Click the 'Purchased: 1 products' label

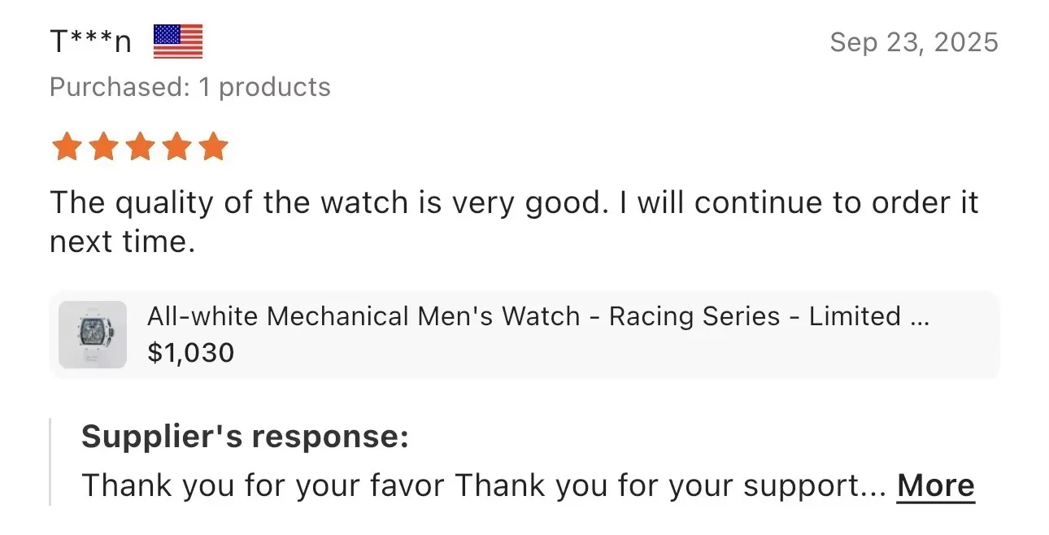pos(190,87)
